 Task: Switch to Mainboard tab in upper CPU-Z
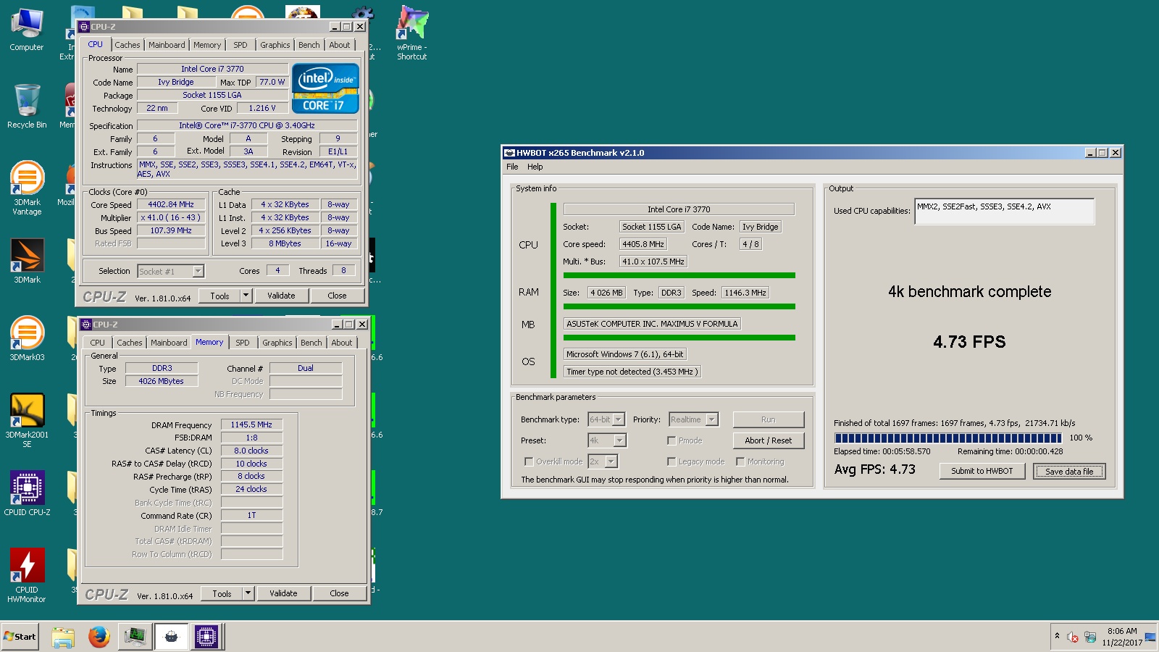pos(167,45)
